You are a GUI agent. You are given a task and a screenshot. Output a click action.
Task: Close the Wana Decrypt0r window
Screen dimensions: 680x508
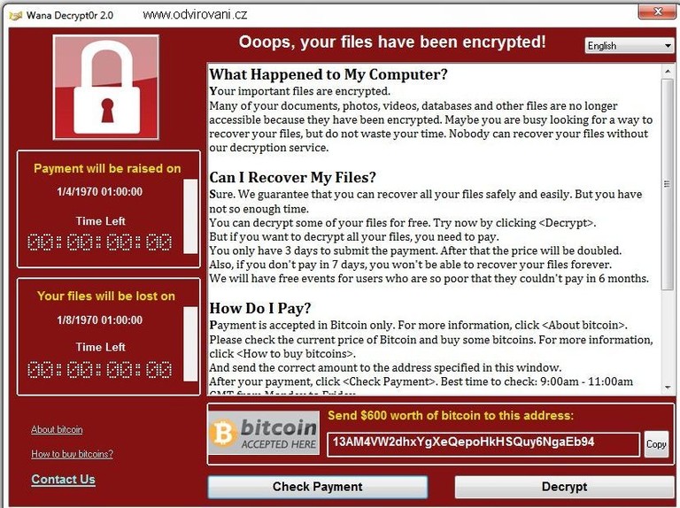(657, 12)
